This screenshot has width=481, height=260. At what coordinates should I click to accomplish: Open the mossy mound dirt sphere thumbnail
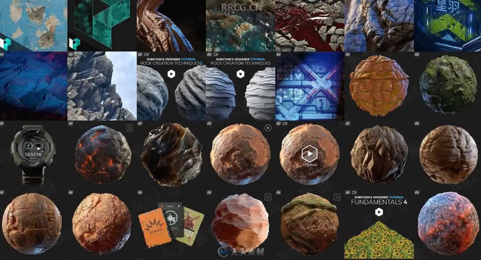tap(309, 224)
